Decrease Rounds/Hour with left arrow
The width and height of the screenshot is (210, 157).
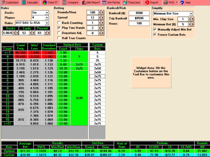tap(100, 13)
